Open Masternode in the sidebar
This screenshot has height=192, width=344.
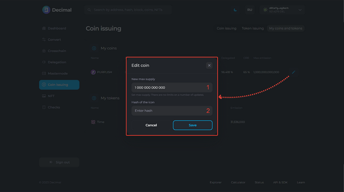[x=59, y=74]
